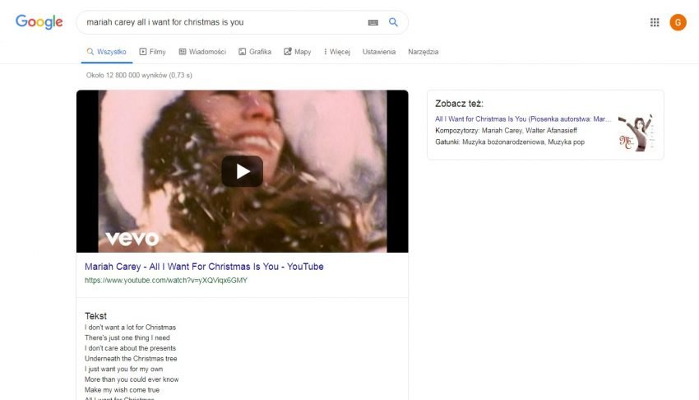Open the All I Want for Christmas Is You song link
The image size is (699, 400).
(x=523, y=119)
